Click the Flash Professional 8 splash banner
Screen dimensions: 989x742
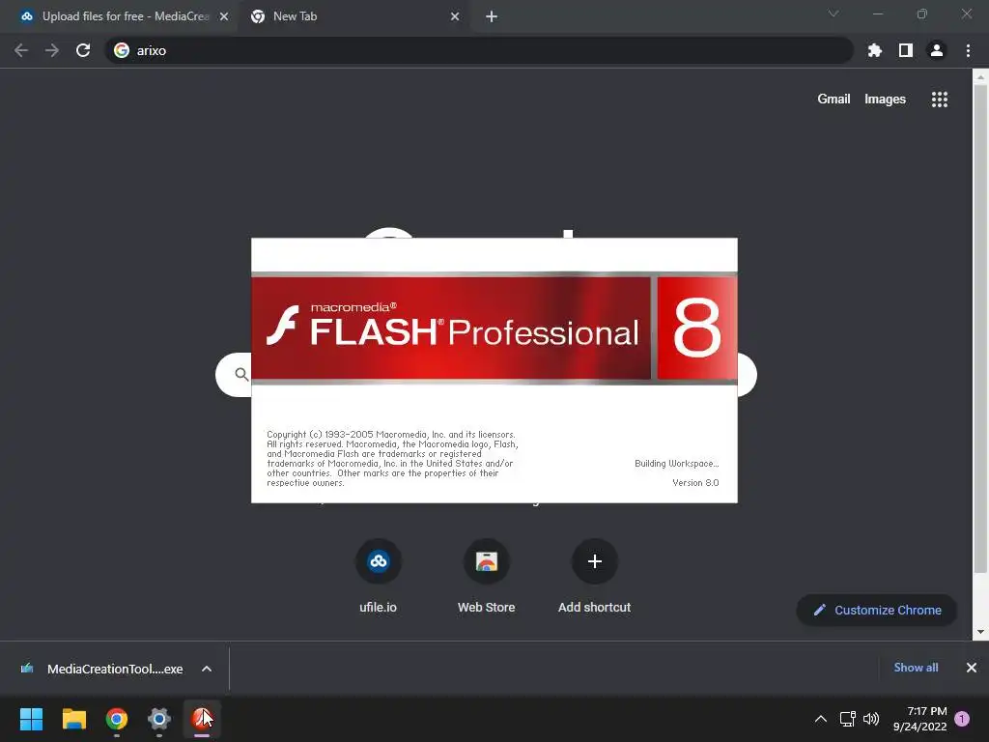pyautogui.click(x=494, y=328)
